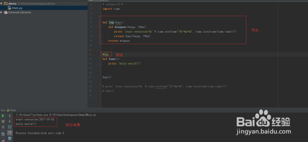308x142 pixels.
Task: Click the @log decorator in the editor
Action: (105, 54)
